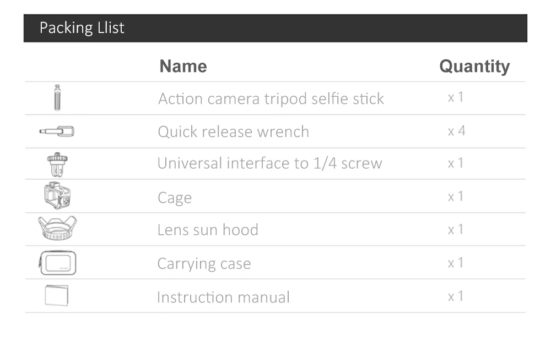Click the Cage item label
Screen dimensions: 551x359
point(175,198)
